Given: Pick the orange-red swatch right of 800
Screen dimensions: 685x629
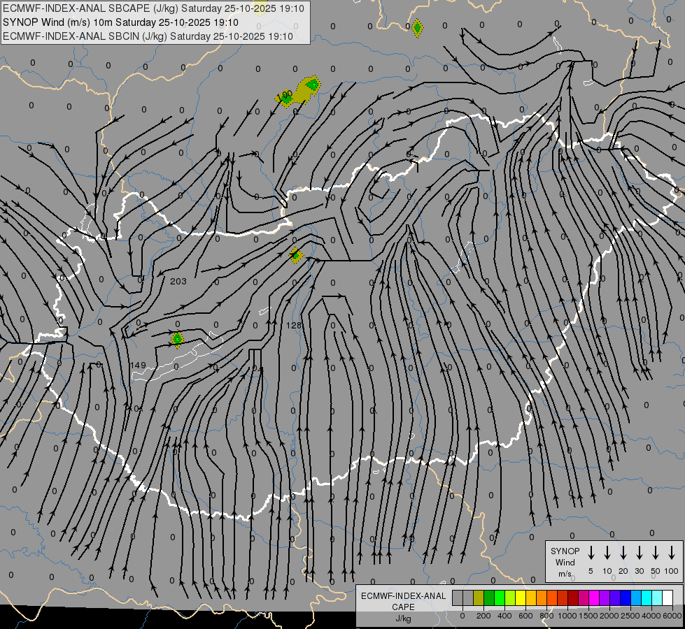Looking at the screenshot, I should click(x=552, y=598).
